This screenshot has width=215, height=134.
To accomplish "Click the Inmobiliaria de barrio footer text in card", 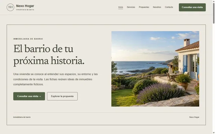I will pos(22,117).
